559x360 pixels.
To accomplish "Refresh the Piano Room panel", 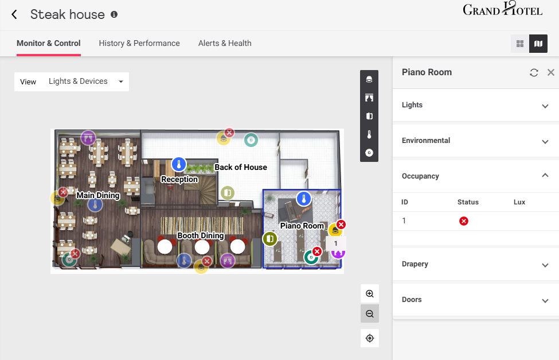I will [534, 72].
